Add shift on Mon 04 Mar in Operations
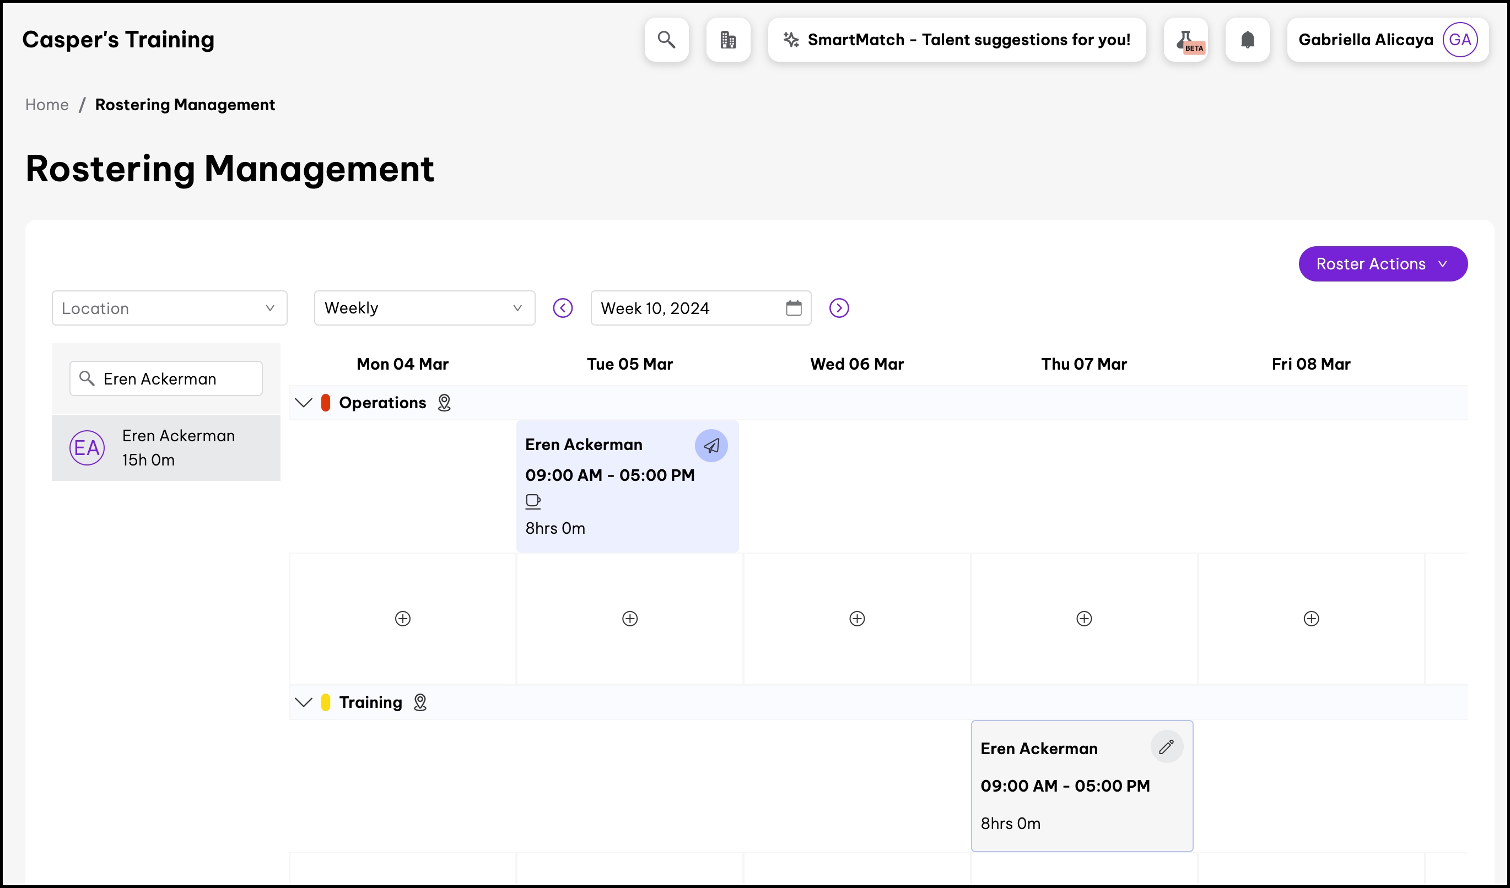Viewport: 1510px width, 888px height. click(403, 618)
